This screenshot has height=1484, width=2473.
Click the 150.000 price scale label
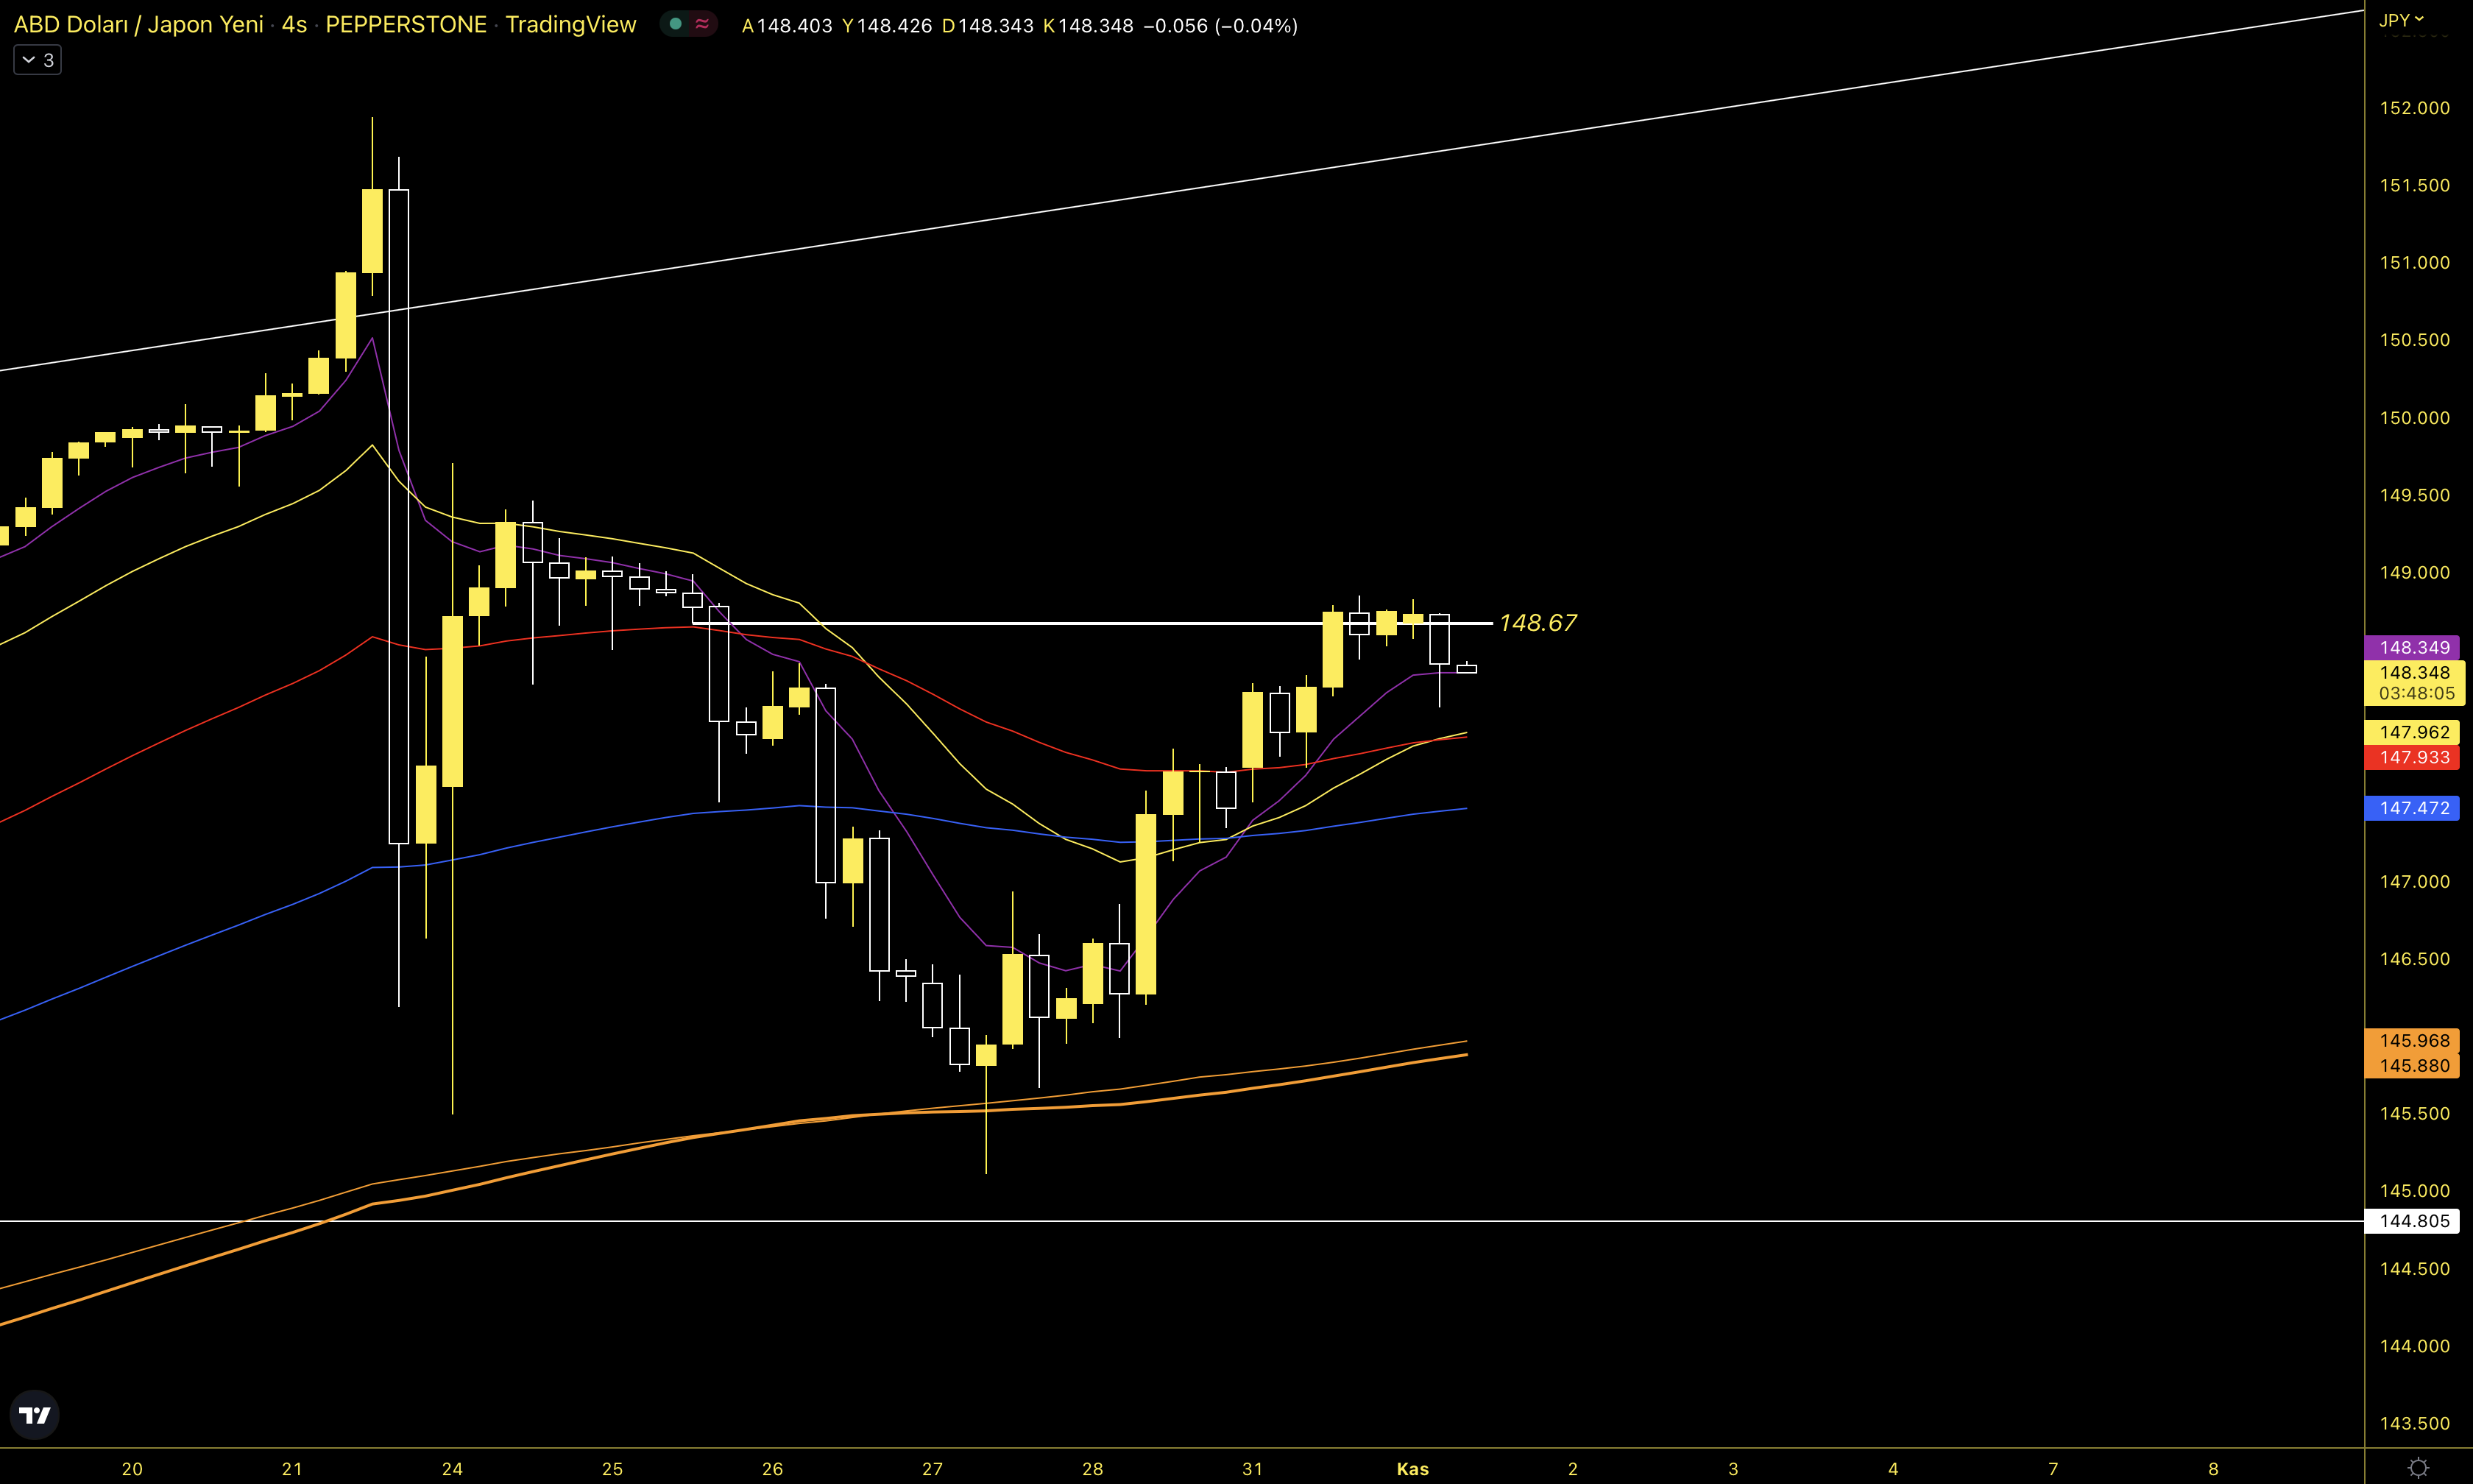(x=2414, y=418)
